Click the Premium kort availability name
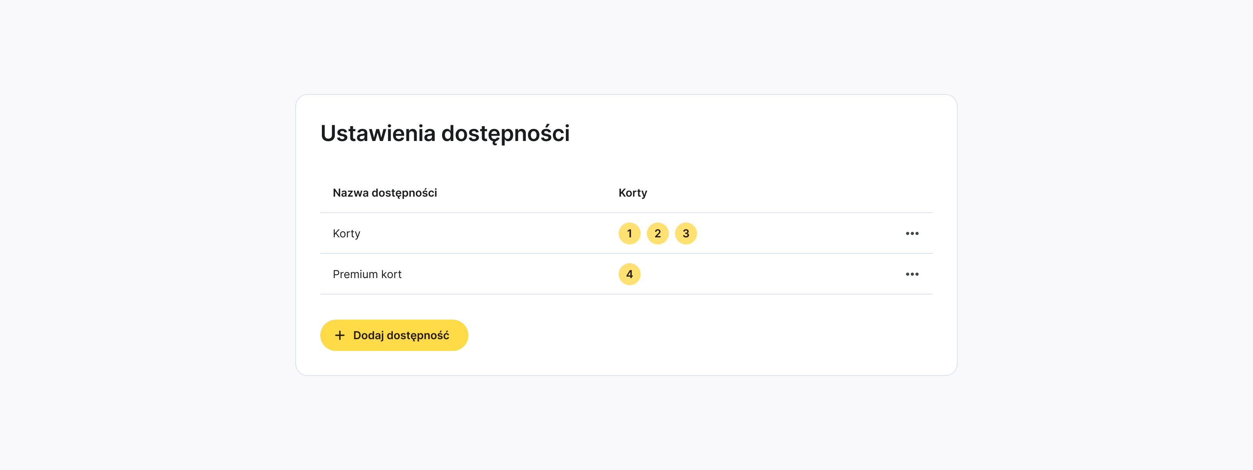This screenshot has width=1253, height=470. coord(367,275)
